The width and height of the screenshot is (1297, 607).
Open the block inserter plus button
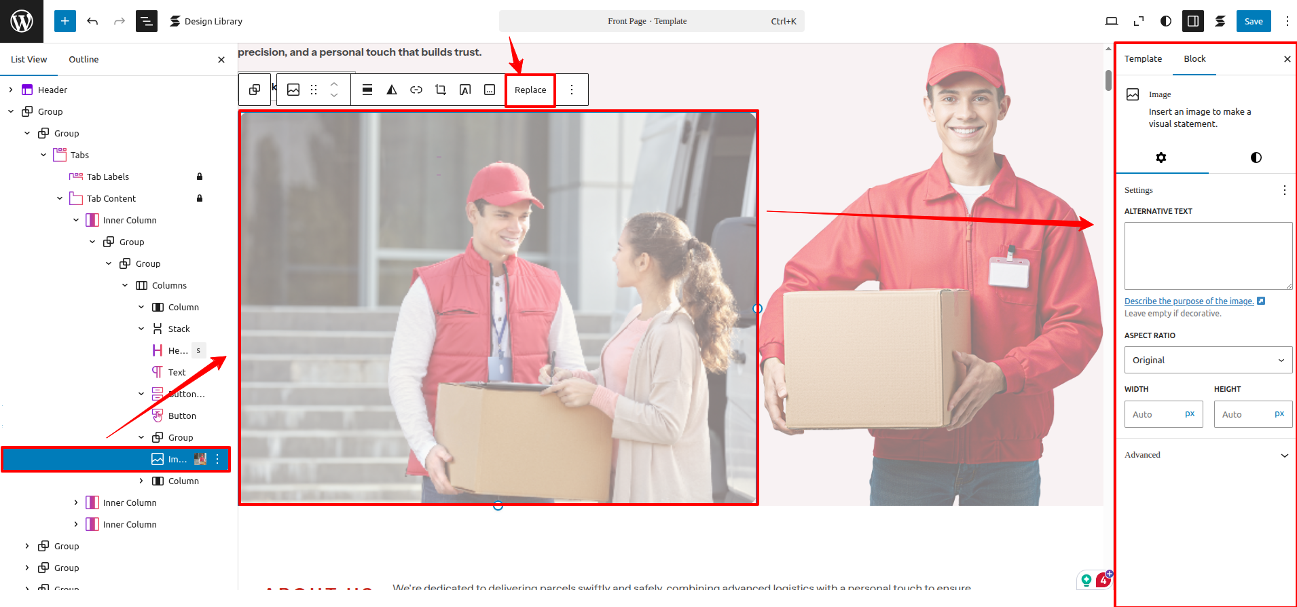[x=65, y=21]
